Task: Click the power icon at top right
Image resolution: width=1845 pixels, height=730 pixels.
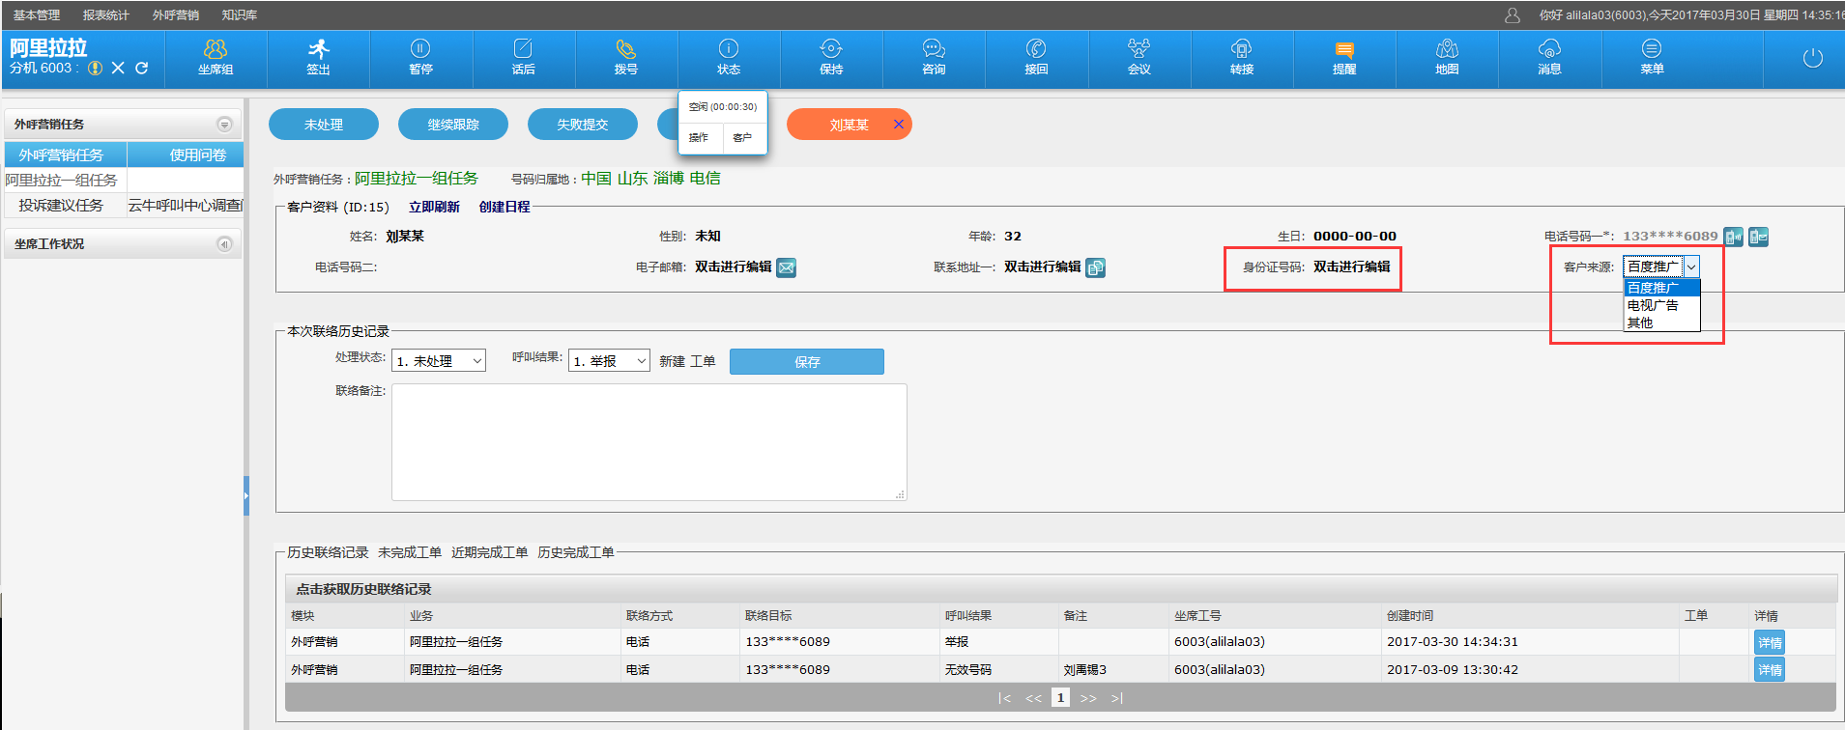Action: click(x=1812, y=58)
